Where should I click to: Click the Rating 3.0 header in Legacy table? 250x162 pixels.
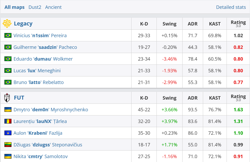tap(238, 23)
